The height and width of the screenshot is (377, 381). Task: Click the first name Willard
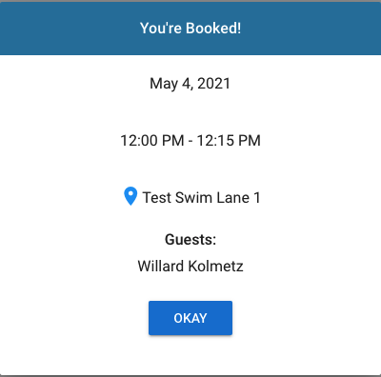coord(160,266)
